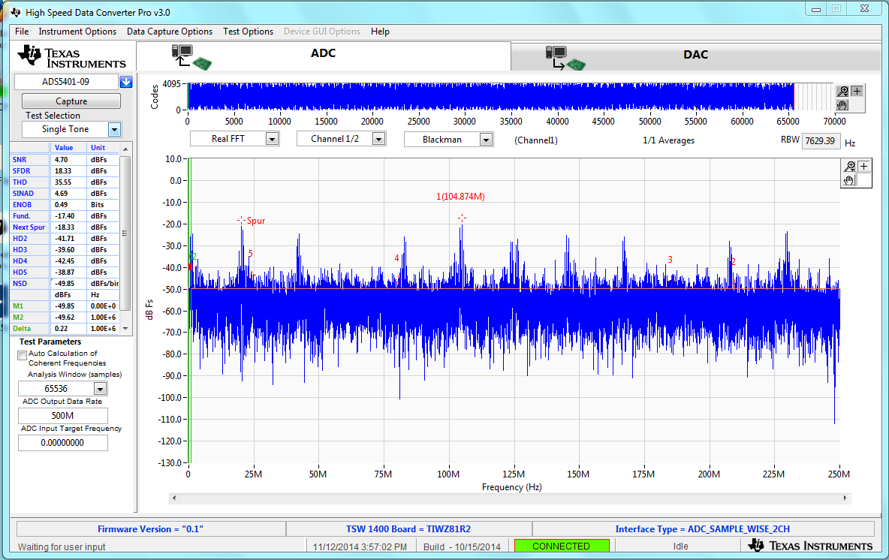889x560 pixels.
Task: Select the M1 marker row
Action: click(65, 306)
